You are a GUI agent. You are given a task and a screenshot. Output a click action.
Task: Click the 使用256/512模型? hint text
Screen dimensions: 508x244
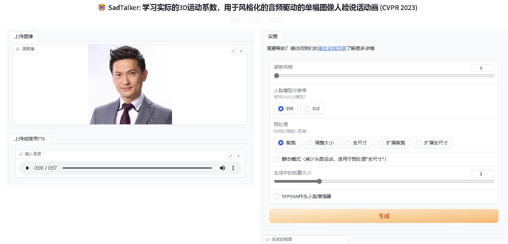(290, 97)
